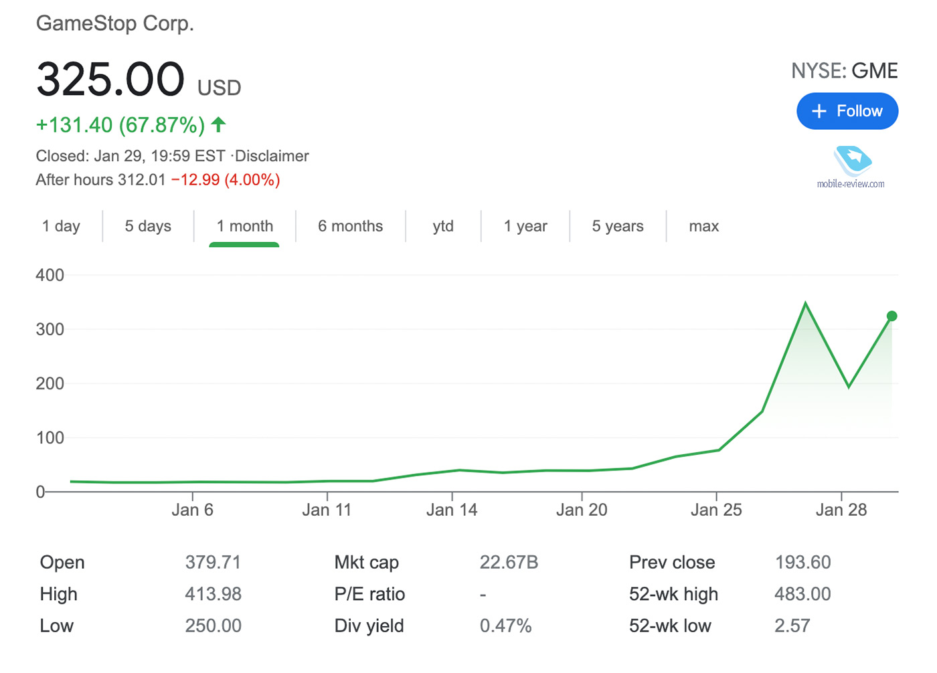The height and width of the screenshot is (673, 937).
Task: Click the 200 y-axis label
Action: [50, 383]
